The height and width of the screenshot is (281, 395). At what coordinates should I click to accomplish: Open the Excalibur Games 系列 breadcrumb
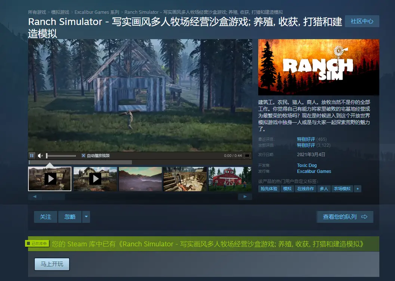97,12
